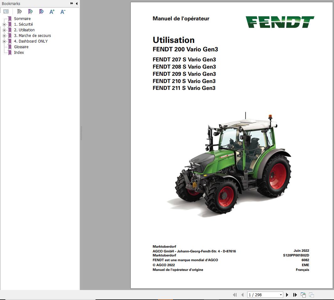Click the Français language label
The width and height of the screenshot is (334, 300).
[x=302, y=270]
